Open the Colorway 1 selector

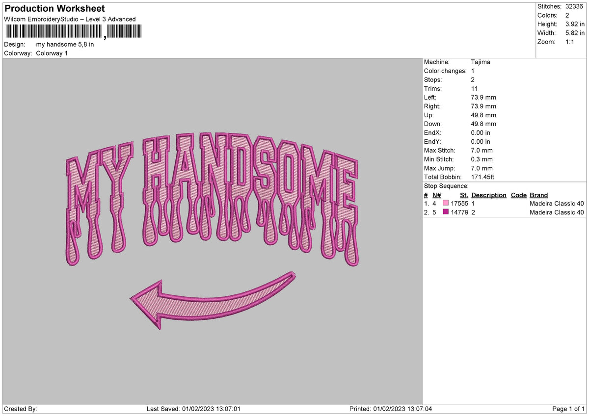(x=52, y=53)
